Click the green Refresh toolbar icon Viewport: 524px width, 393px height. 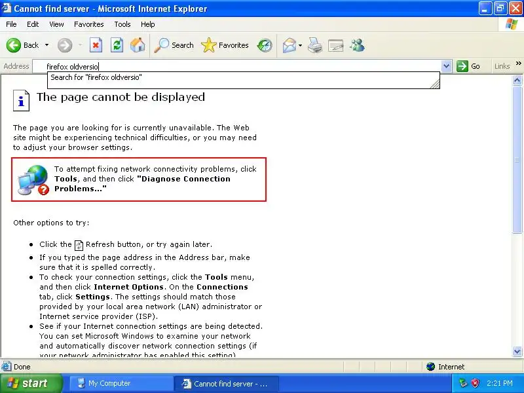click(117, 45)
